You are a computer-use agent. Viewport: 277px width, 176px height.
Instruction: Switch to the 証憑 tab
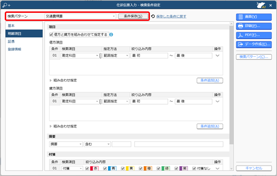coord(24,41)
